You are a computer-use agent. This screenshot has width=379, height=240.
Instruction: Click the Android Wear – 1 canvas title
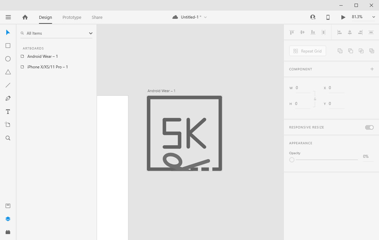pos(161,91)
